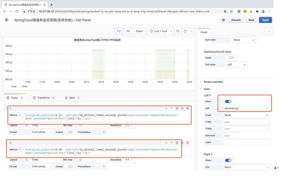Click the zoom out time range icon

(x=178, y=31)
